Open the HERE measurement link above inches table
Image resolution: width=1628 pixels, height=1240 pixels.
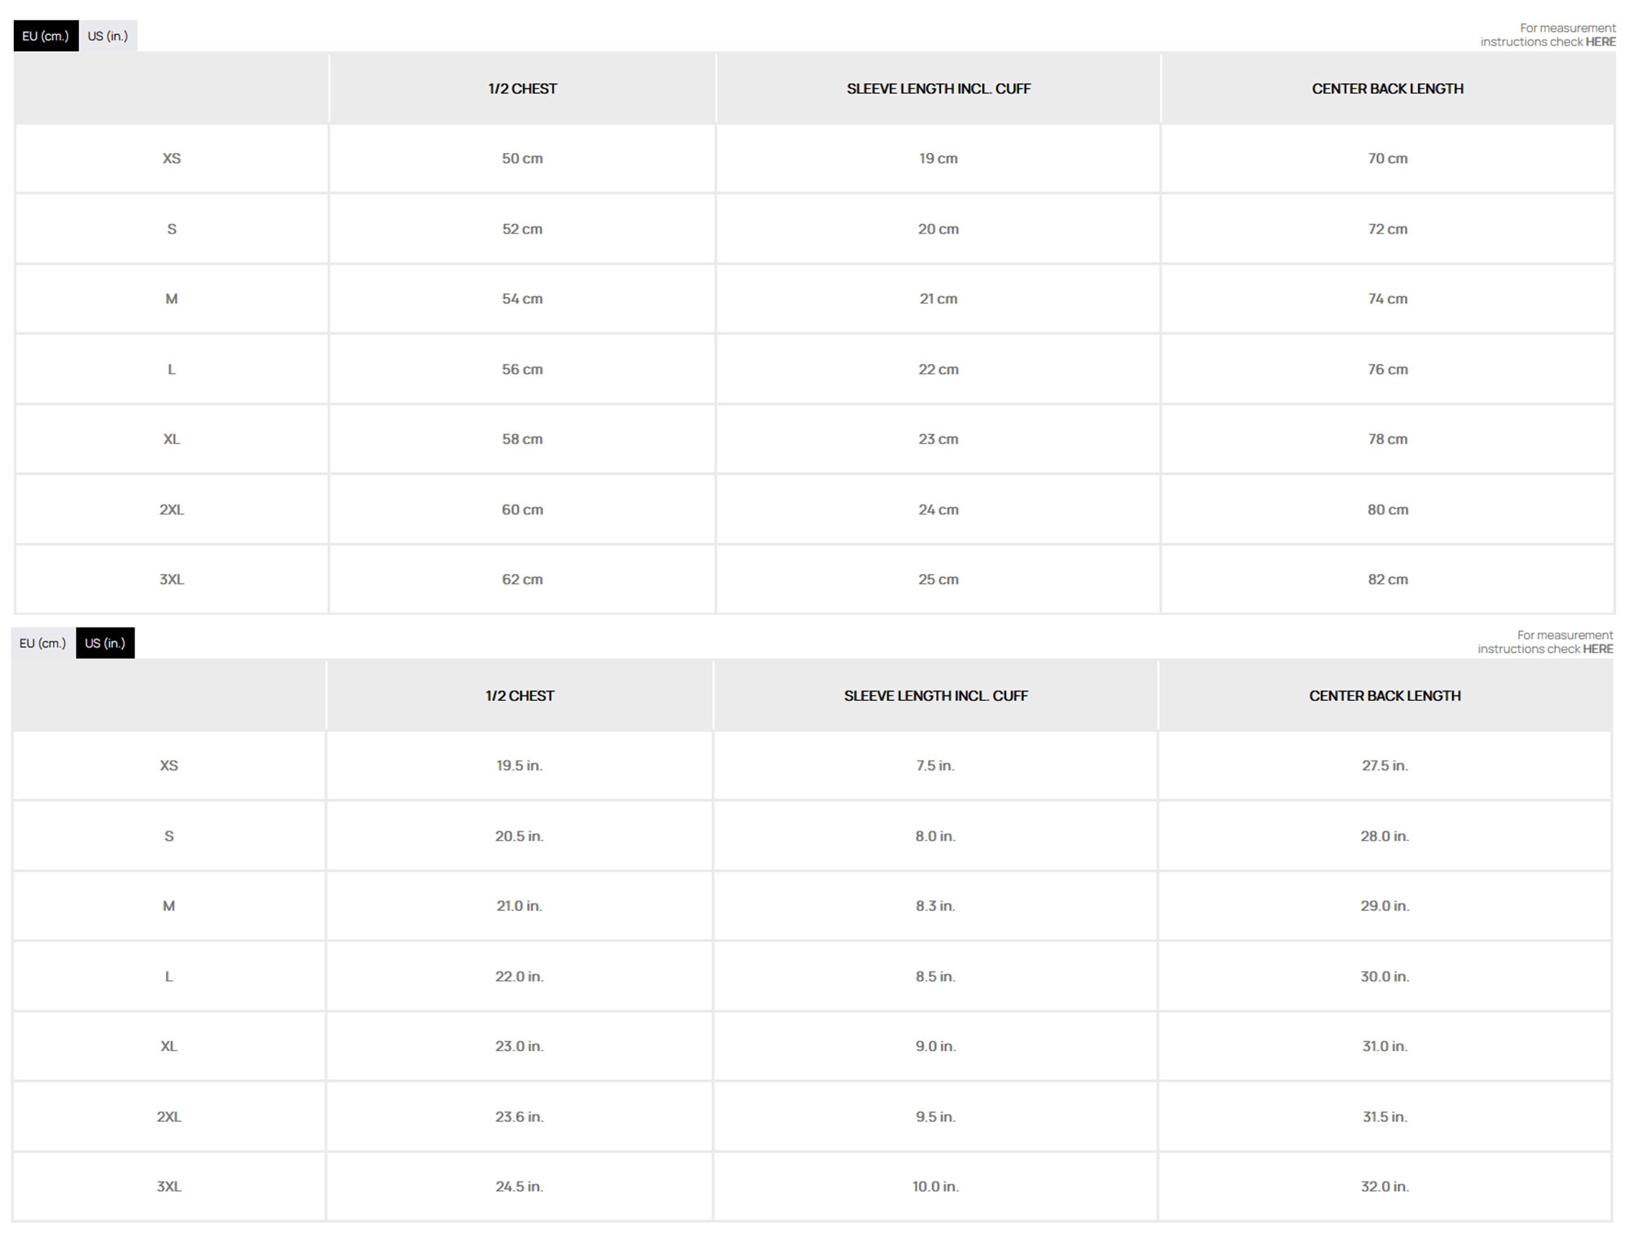click(1597, 649)
